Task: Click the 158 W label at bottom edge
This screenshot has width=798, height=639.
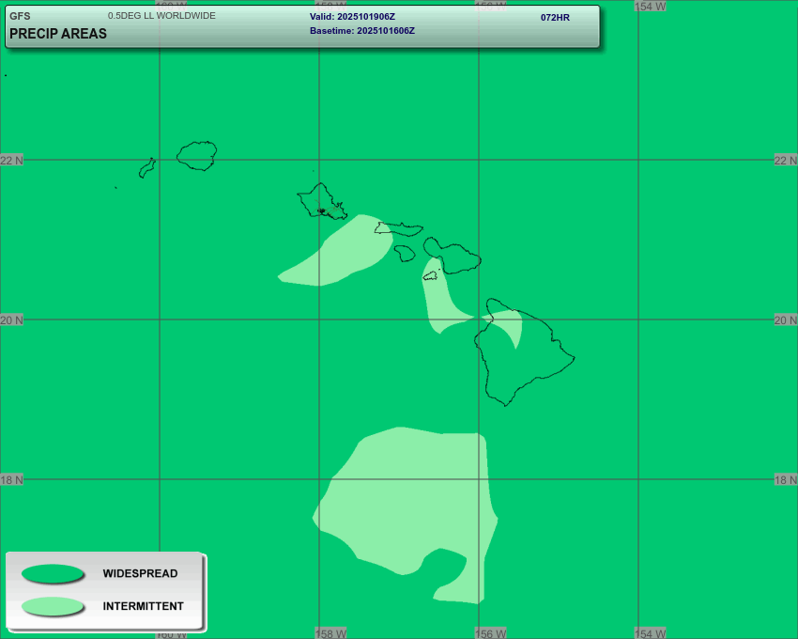Action: [331, 633]
